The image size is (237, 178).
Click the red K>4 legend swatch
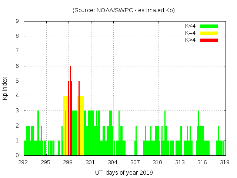pos(209,40)
